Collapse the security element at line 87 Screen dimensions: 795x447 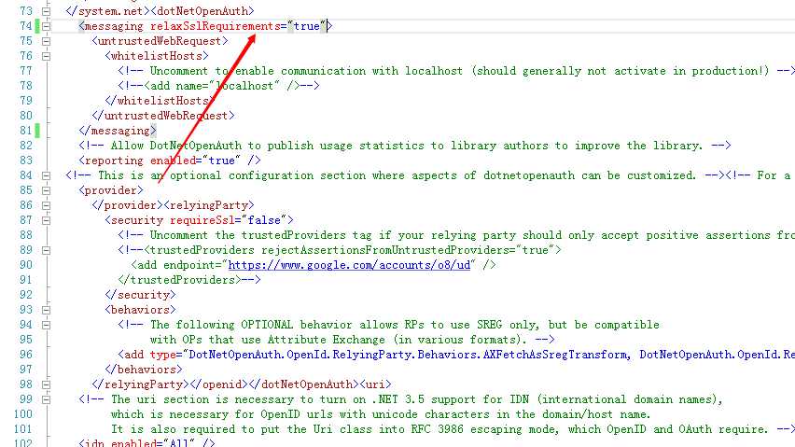click(x=46, y=220)
